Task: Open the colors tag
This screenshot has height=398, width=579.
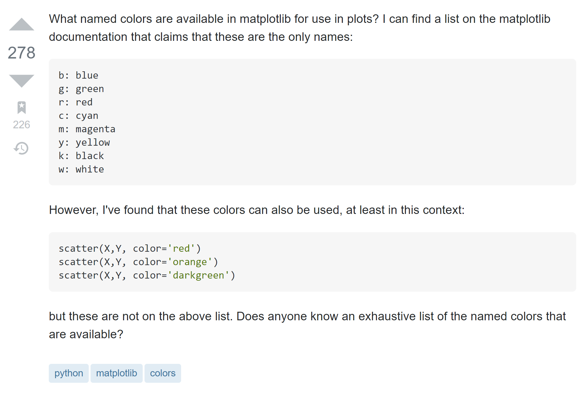Action: click(163, 373)
